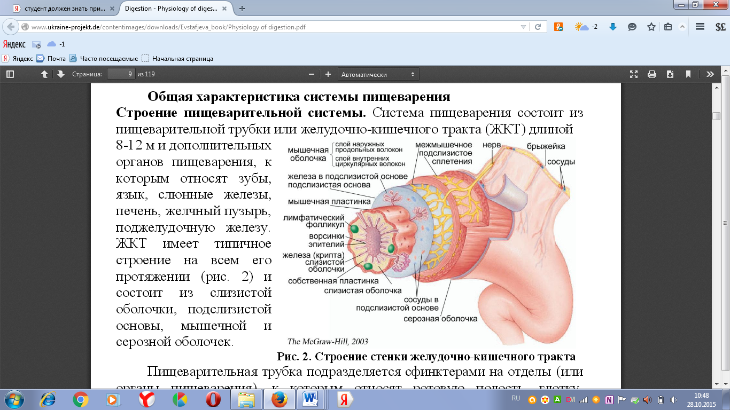730x410 pixels.
Task: Launch Google Chrome from taskbar
Action: click(x=81, y=399)
